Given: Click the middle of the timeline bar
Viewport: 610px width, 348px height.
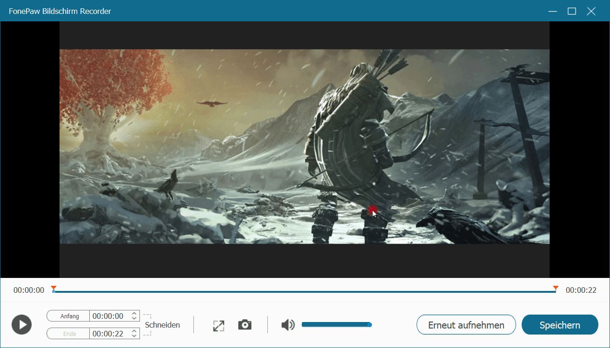Looking at the screenshot, I should pyautogui.click(x=305, y=292).
